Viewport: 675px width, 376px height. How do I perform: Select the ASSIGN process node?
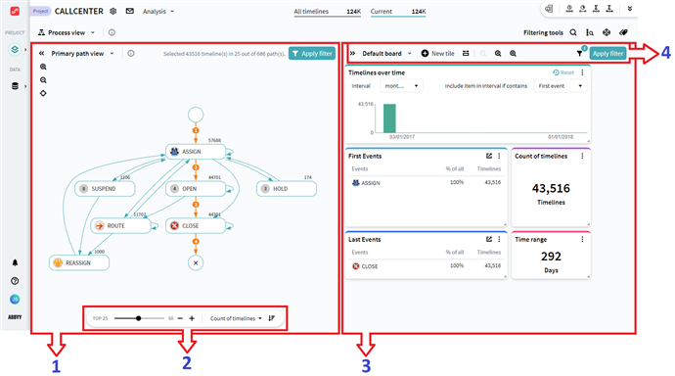coord(196,152)
